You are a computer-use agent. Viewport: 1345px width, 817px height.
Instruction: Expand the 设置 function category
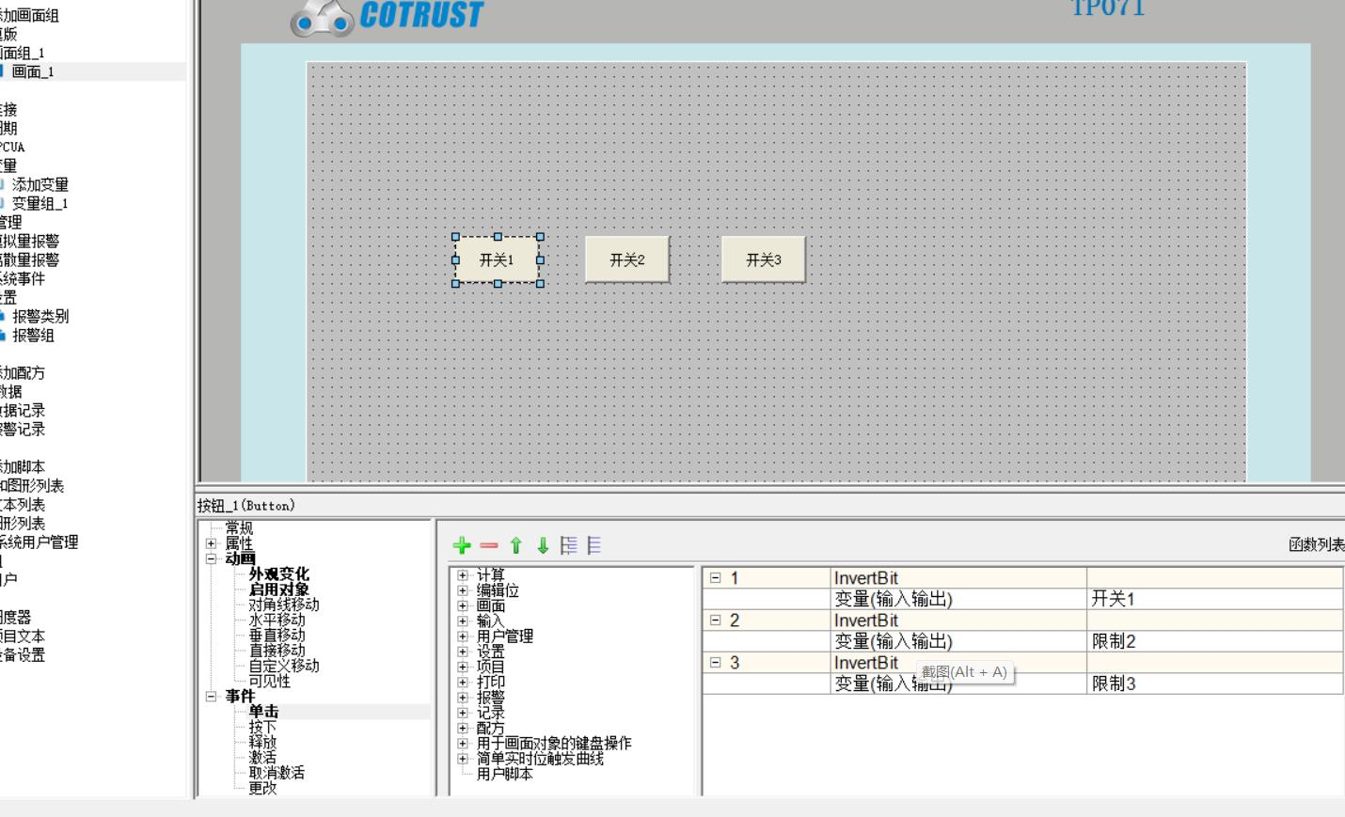(463, 652)
